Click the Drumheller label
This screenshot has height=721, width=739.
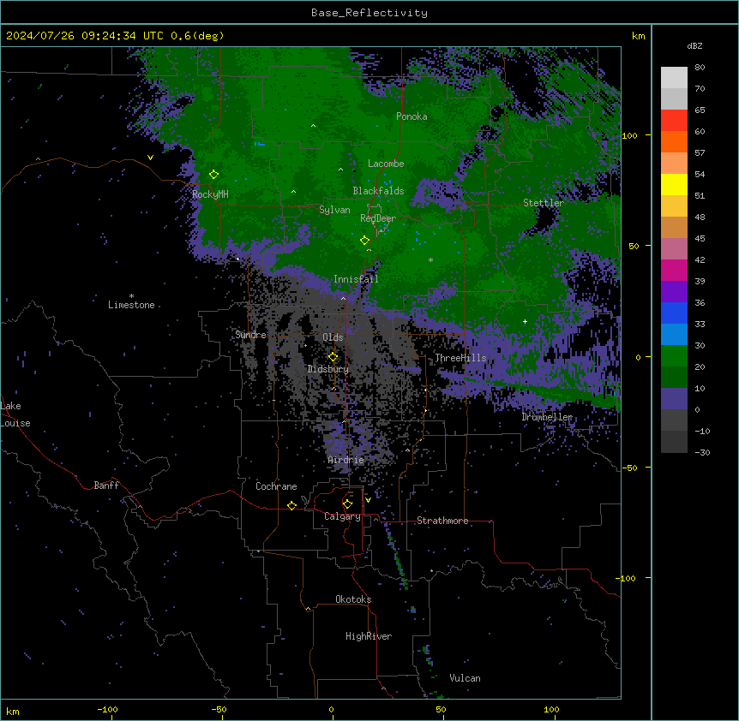547,417
